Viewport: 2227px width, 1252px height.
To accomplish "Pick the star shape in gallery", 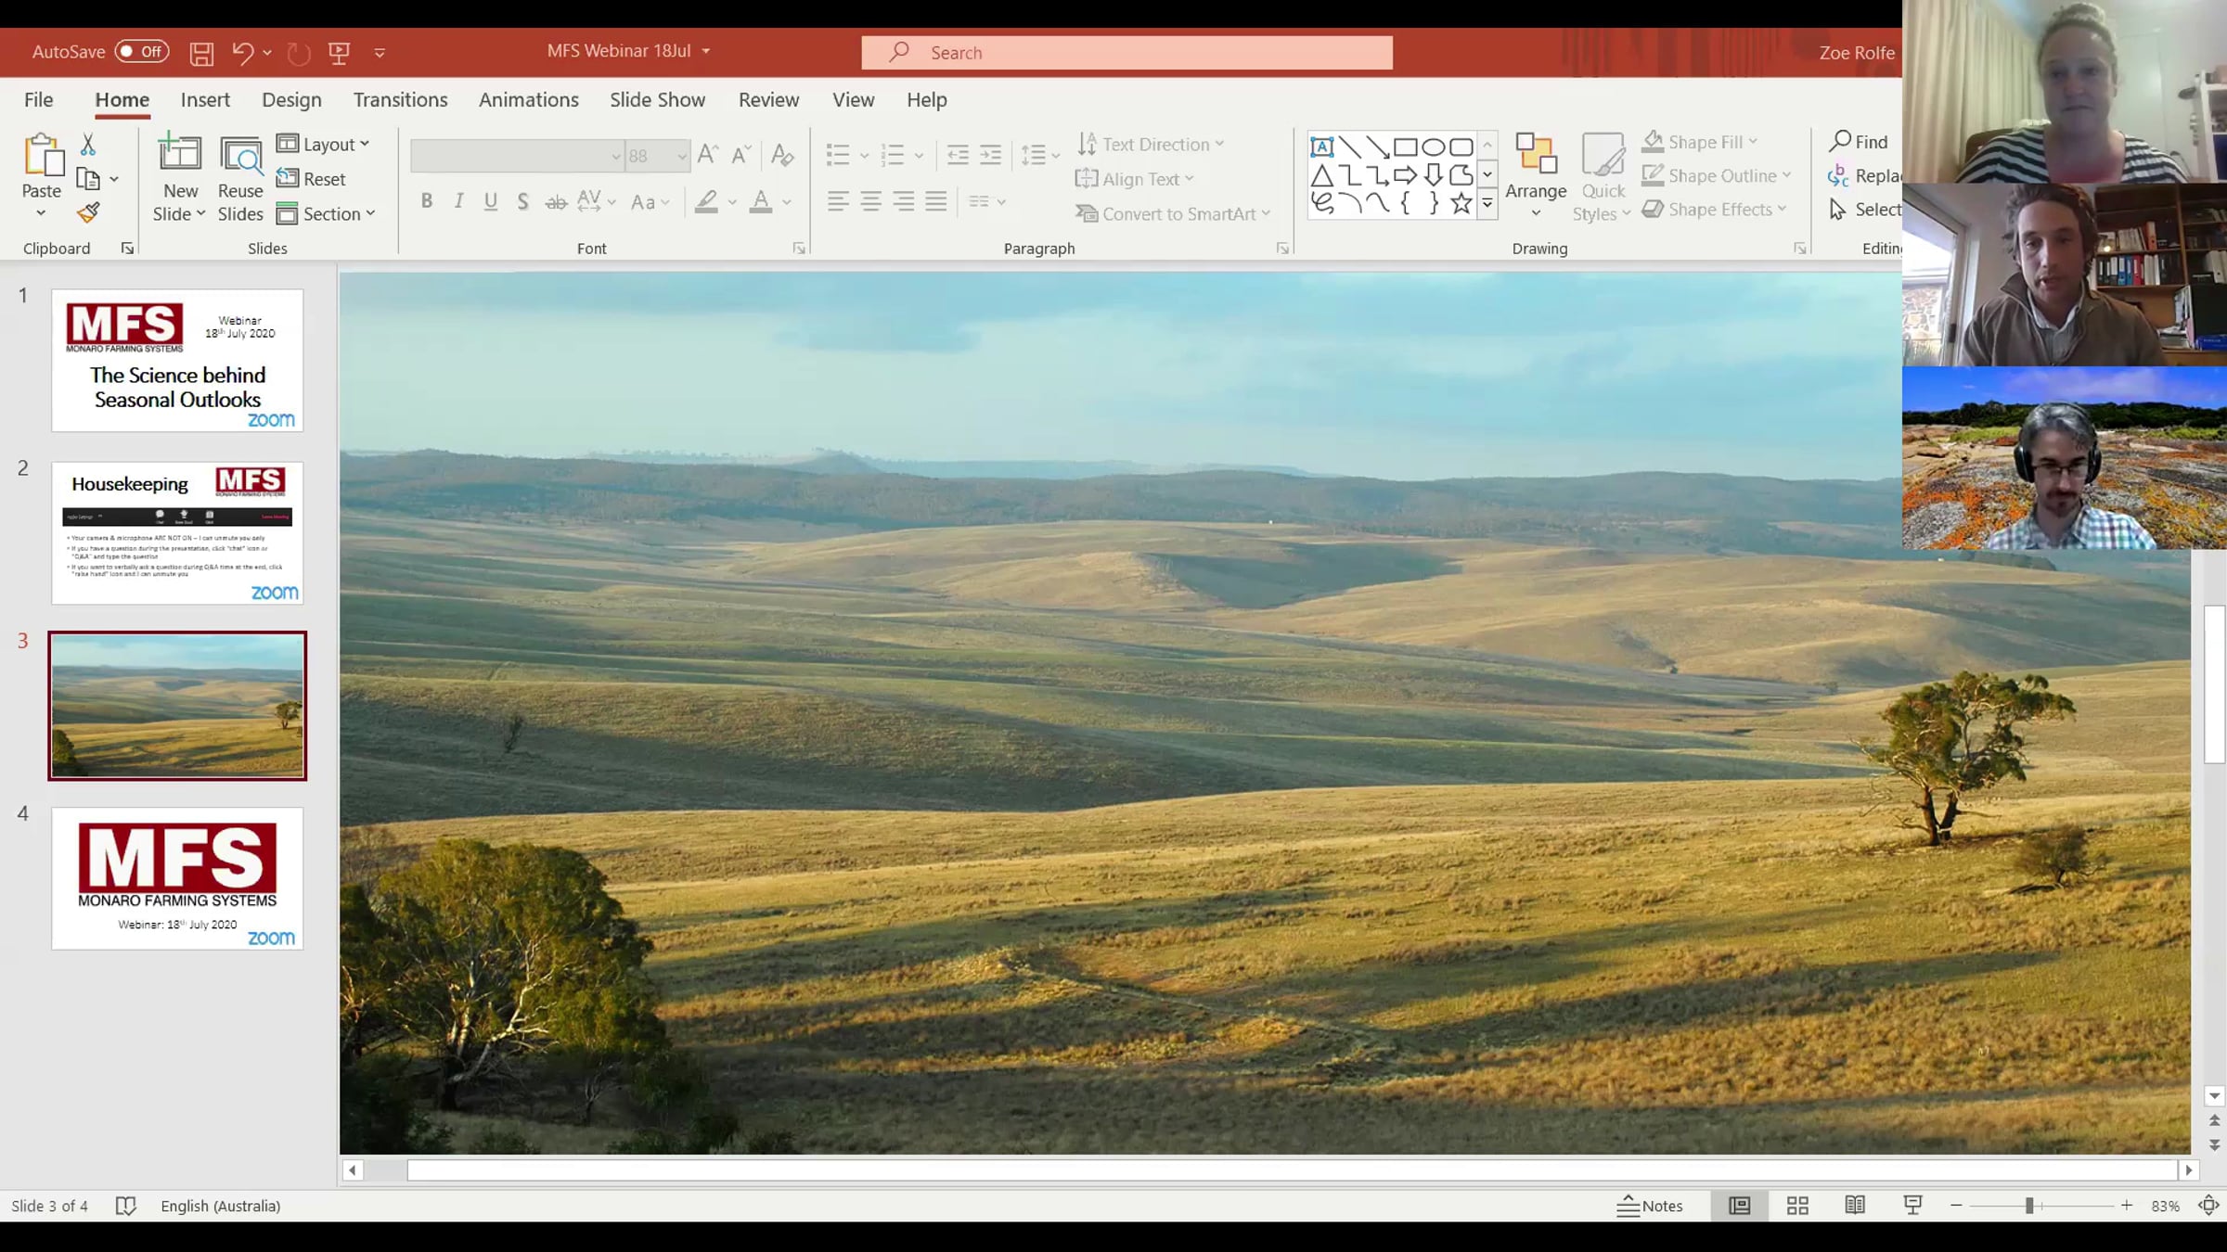I will 1461,202.
